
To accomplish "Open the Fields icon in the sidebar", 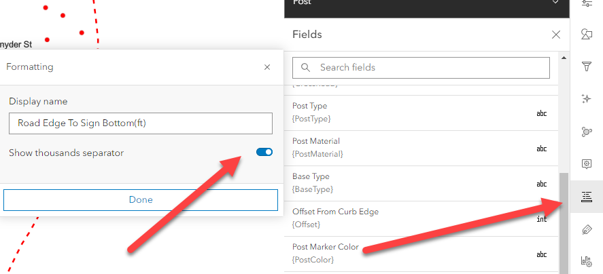I will [x=587, y=197].
